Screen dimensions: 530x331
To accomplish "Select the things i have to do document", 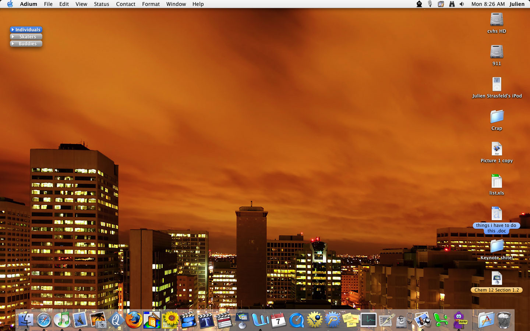I will point(497,214).
